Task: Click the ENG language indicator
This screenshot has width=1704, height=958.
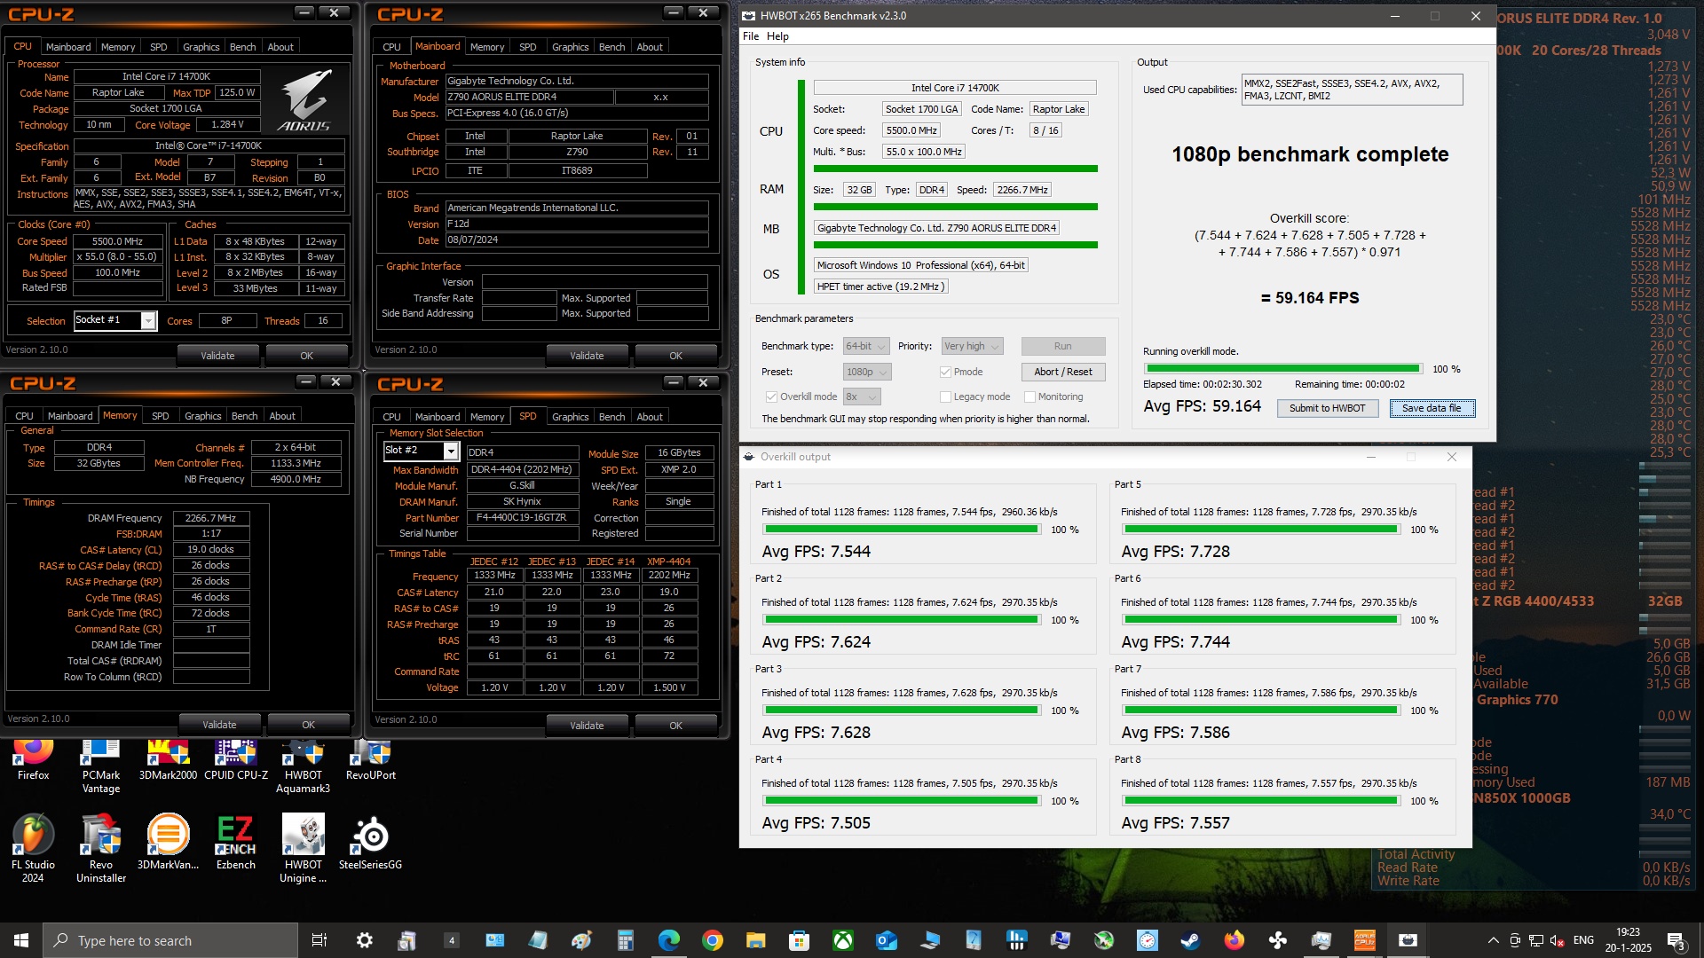Action: point(1583,940)
